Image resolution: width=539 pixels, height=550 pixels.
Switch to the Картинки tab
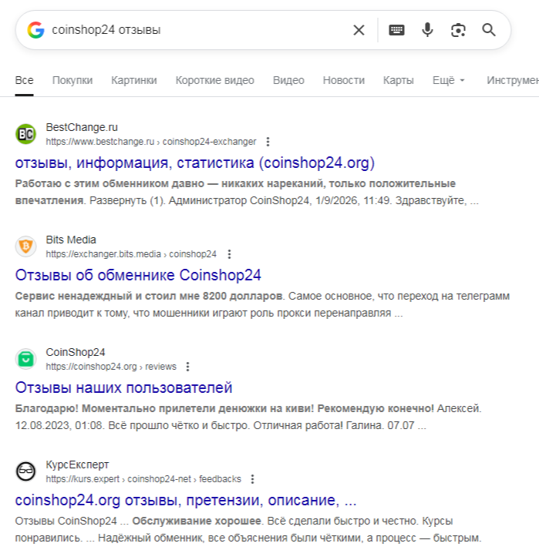(x=133, y=80)
